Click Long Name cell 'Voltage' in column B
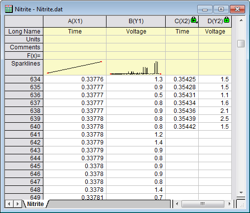The image size is (250, 213). click(x=136, y=32)
